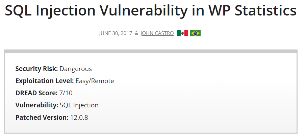Viewport: 306px width, 139px height.
Task: Click the Brazilian flag translation icon
Action: 195,33
